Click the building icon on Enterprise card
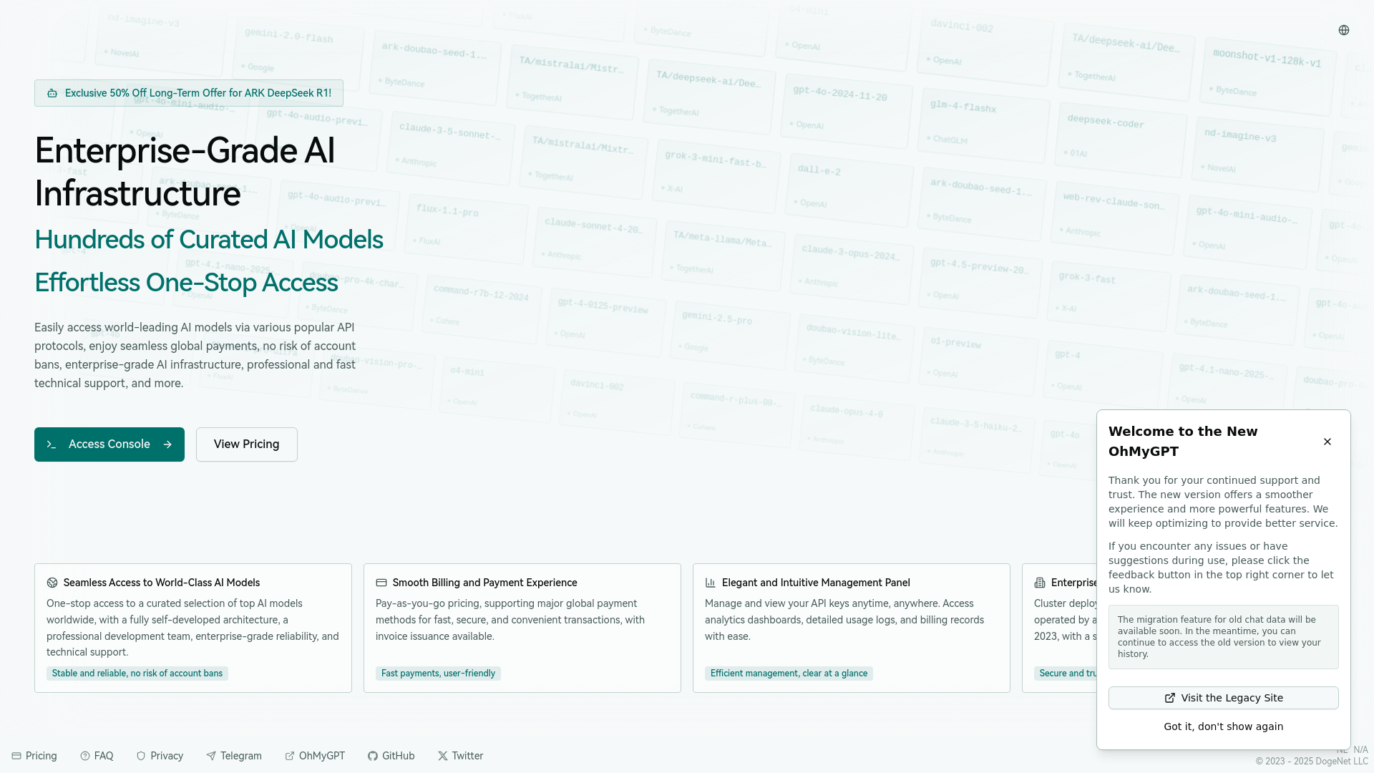The height and width of the screenshot is (773, 1374). pos(1040,583)
